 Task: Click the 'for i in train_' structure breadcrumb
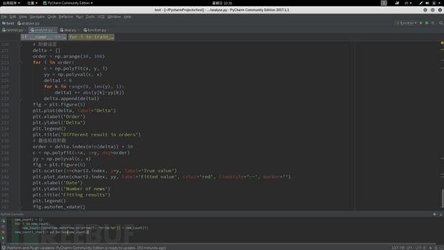point(91,37)
